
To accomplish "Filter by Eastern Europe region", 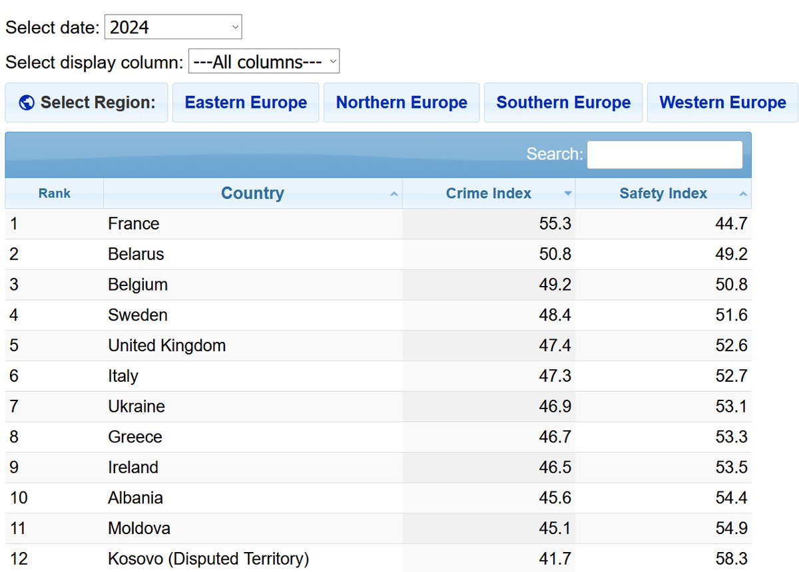I will click(246, 102).
